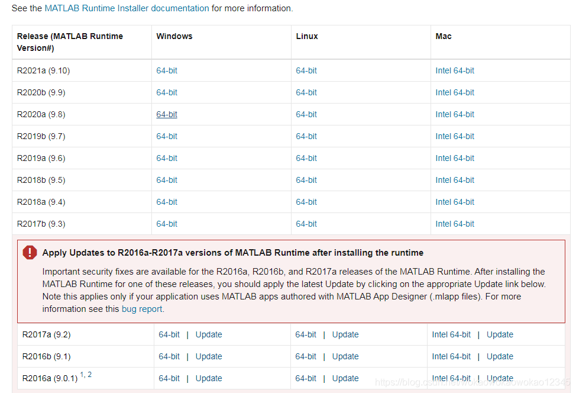Download R2020a Mac Intel 64-bit runtime
Viewport: 576px width, 393px height.
pos(455,114)
